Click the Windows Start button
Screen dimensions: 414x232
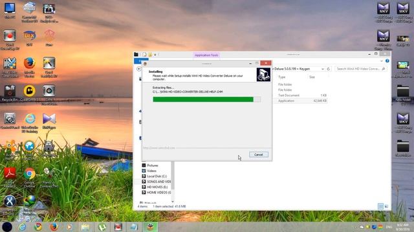7,227
